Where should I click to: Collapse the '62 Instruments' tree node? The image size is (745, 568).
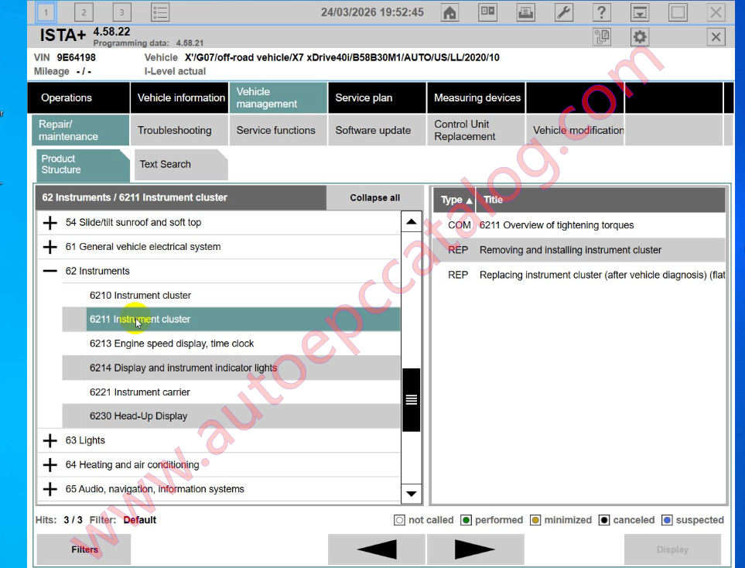click(x=50, y=271)
